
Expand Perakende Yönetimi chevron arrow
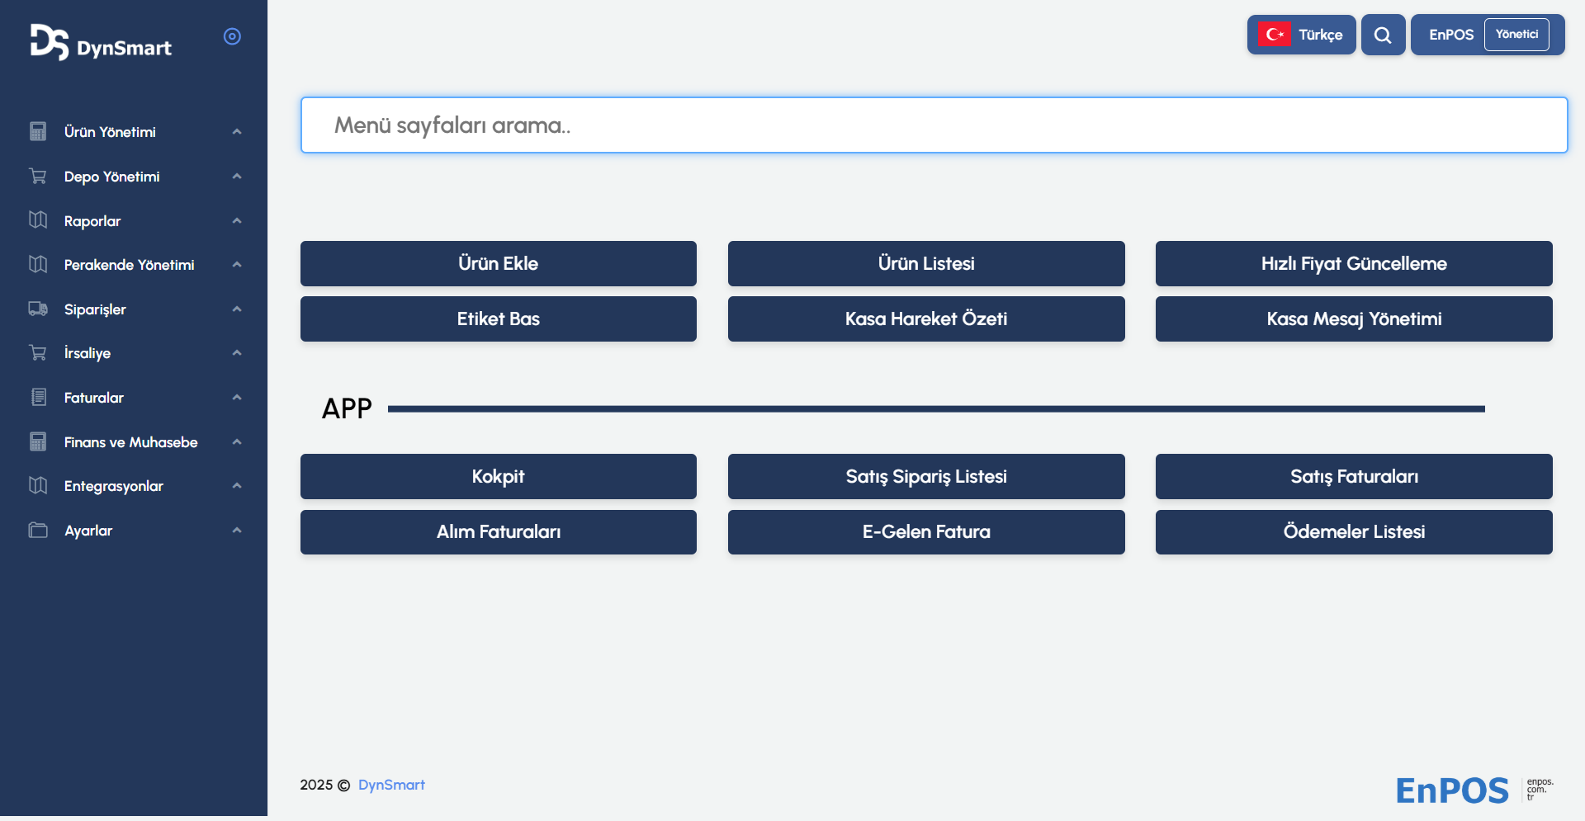tap(237, 265)
